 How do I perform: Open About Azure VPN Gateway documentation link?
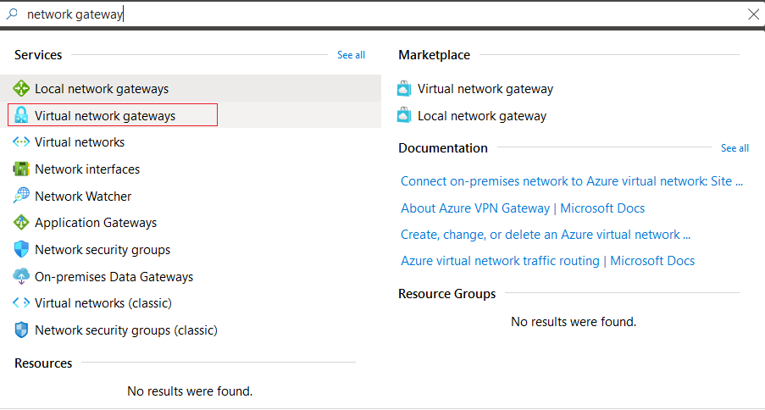click(x=523, y=208)
